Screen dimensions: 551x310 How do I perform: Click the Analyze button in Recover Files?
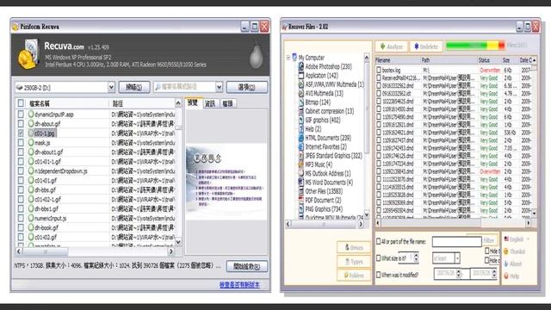coord(391,46)
